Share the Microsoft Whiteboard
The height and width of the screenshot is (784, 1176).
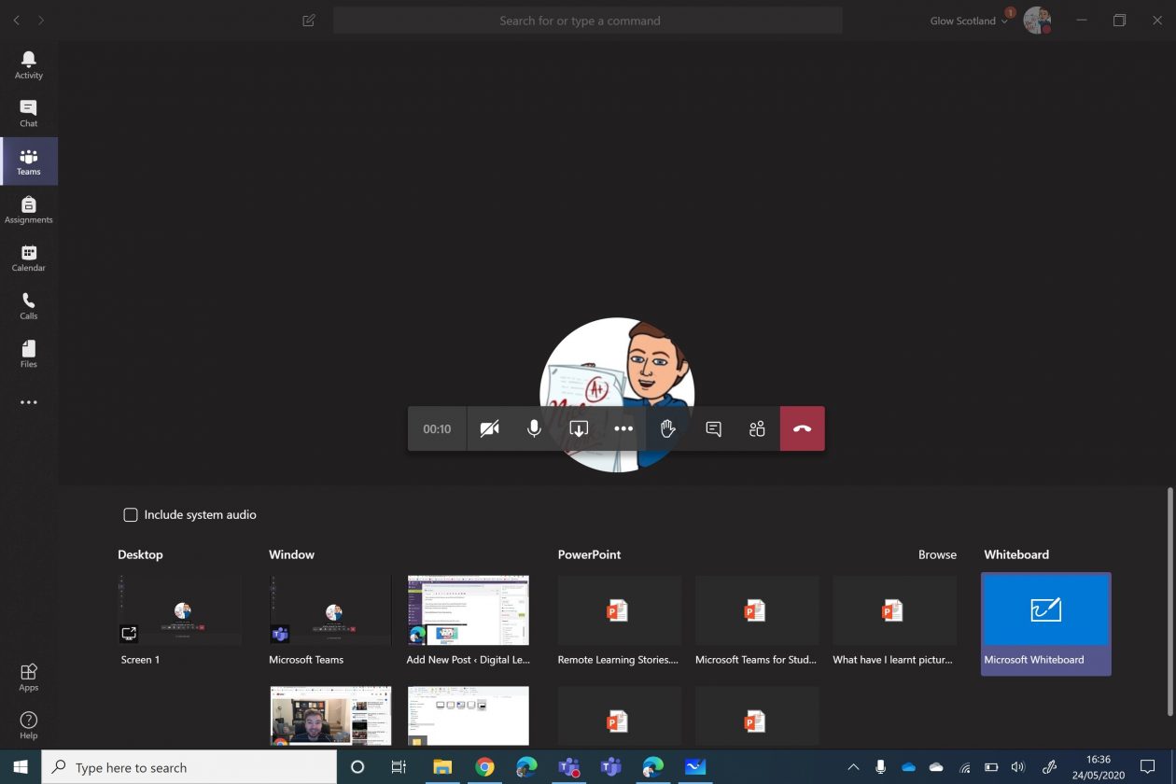[1046, 623]
